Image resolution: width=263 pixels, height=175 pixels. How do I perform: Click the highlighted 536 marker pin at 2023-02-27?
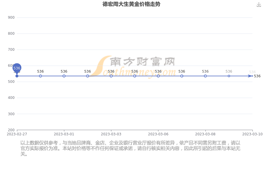click(17, 69)
